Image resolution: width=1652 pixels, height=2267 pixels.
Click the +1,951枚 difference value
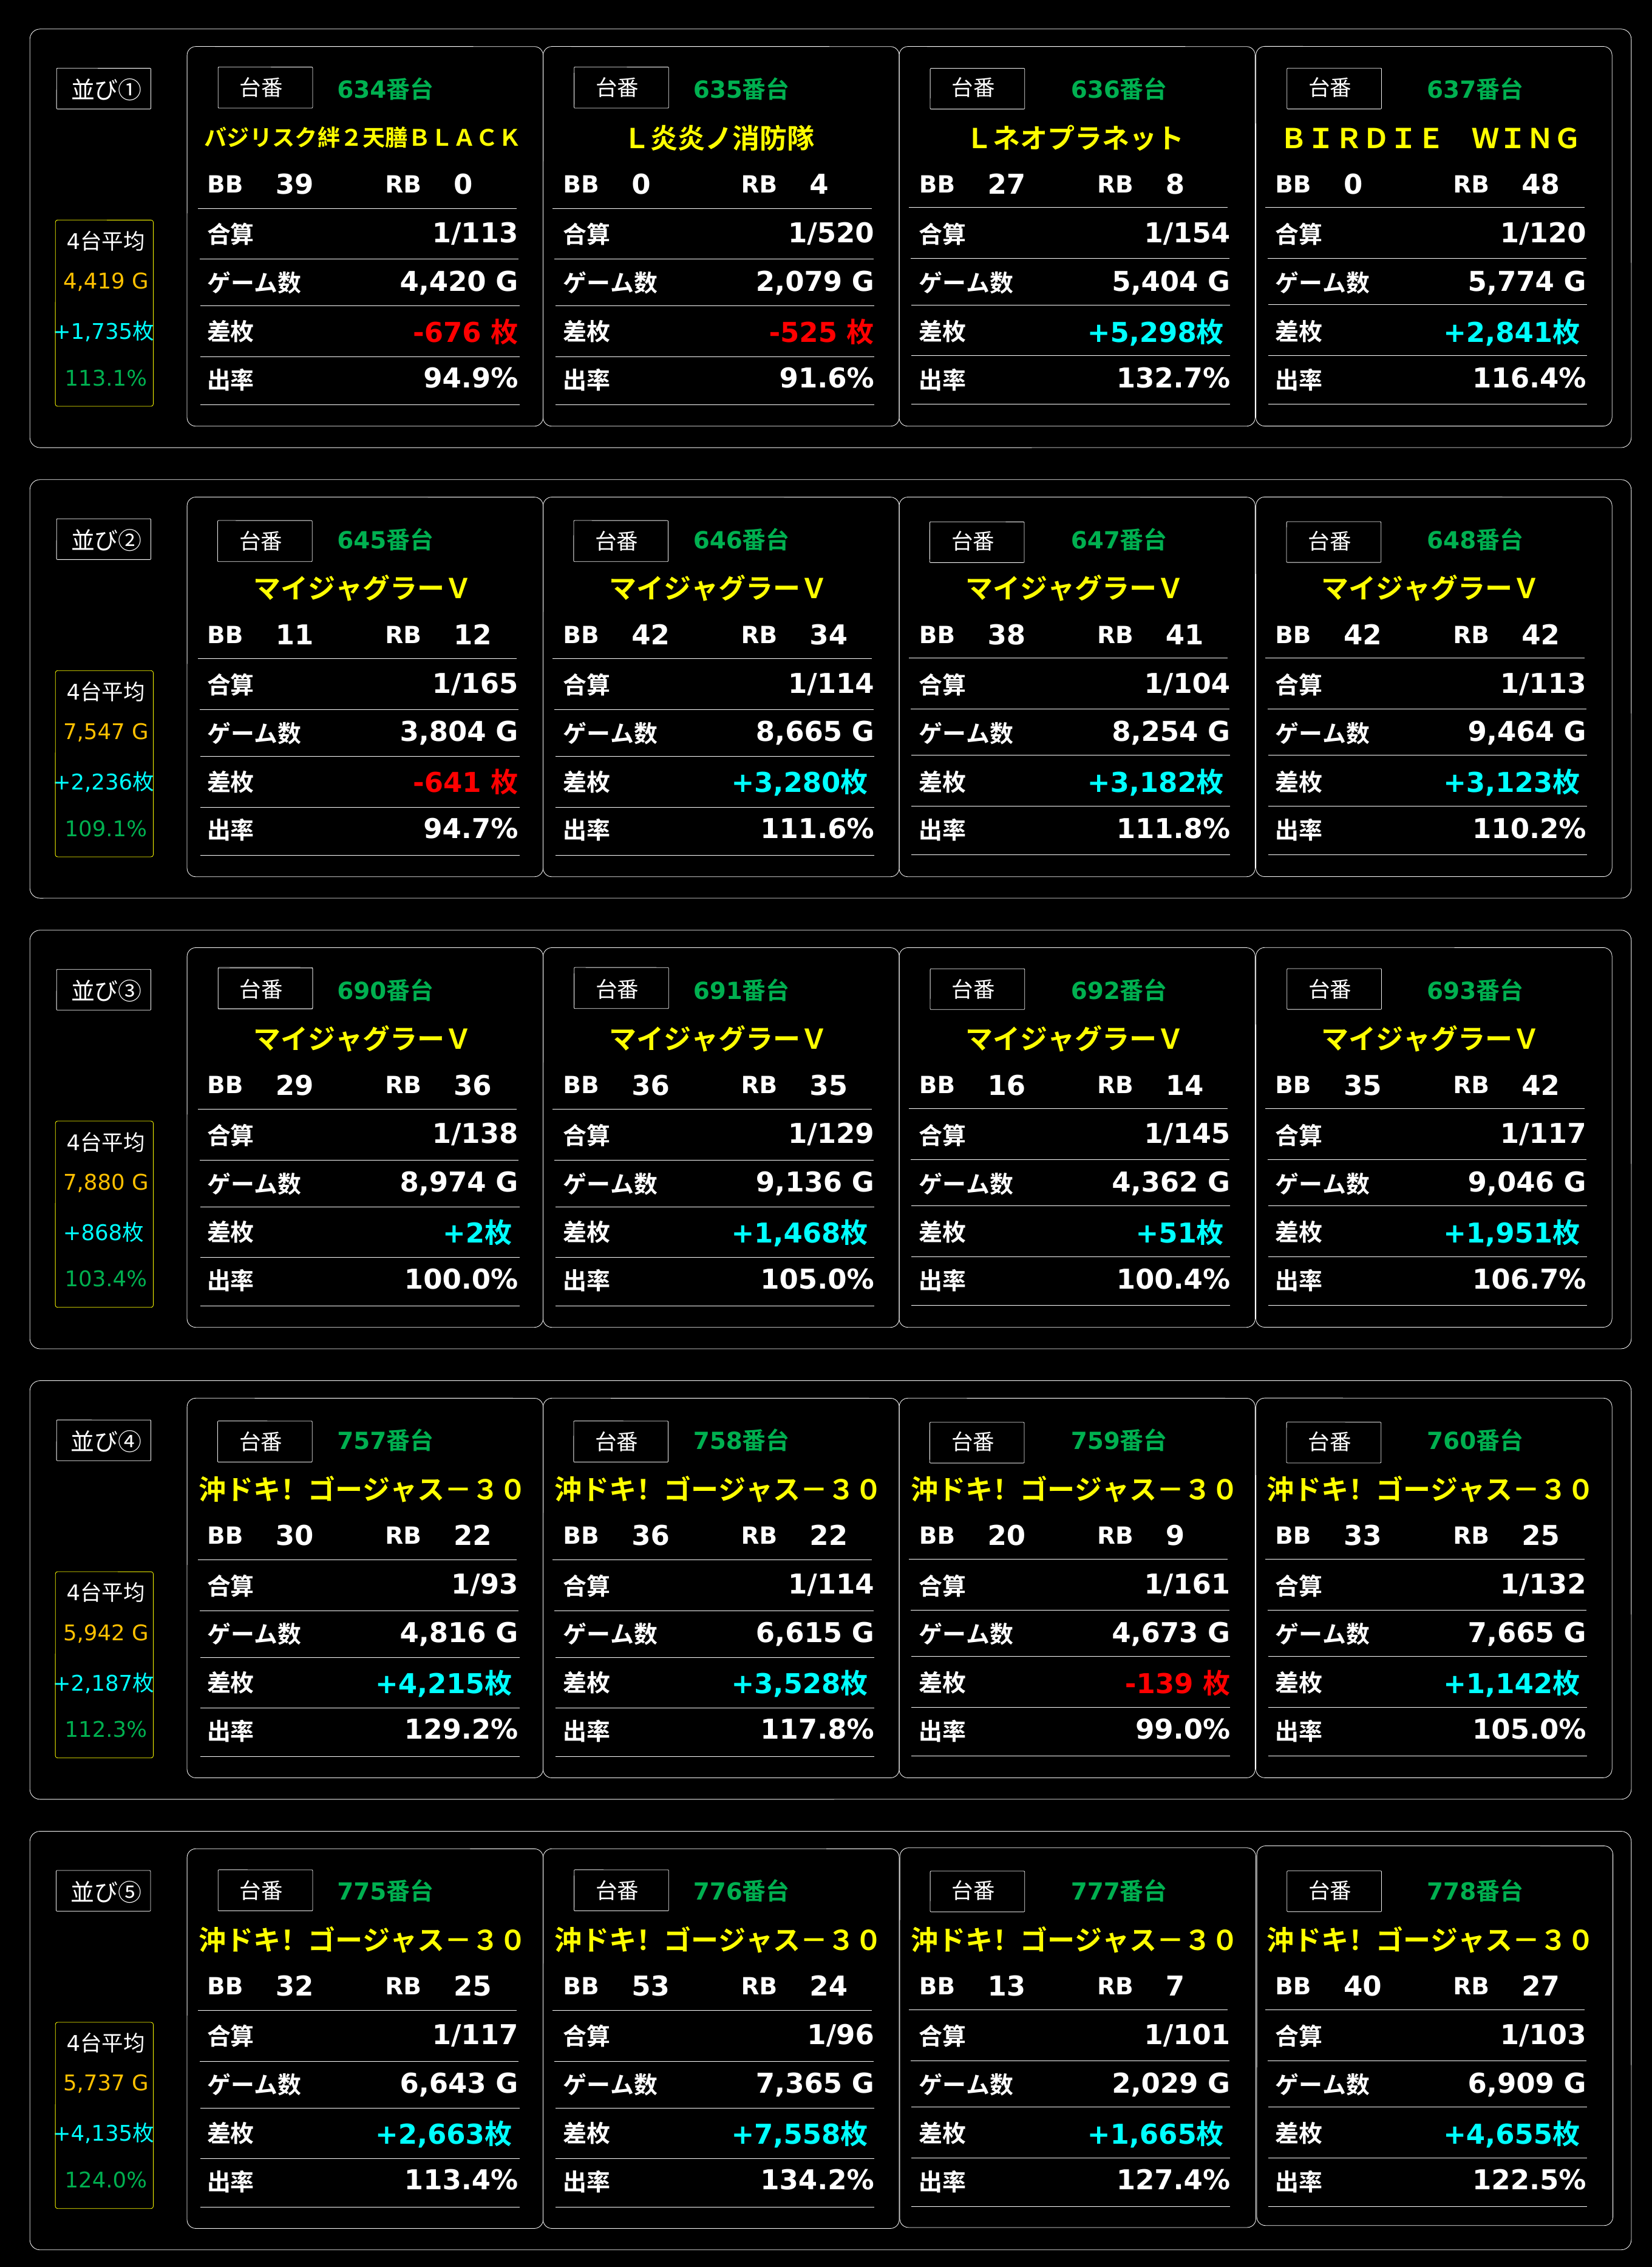[1512, 1233]
